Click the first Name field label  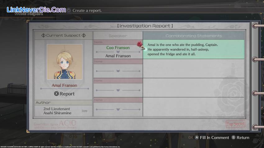(x=98, y=42)
